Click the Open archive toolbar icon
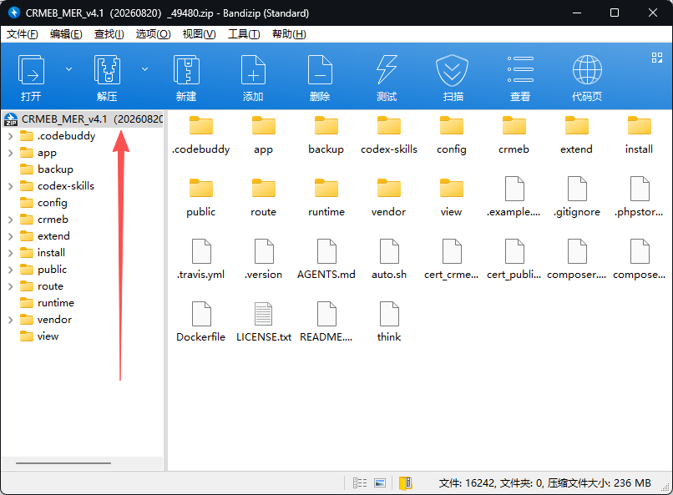Screen dimensions: 673x495 pyautogui.click(x=31, y=70)
